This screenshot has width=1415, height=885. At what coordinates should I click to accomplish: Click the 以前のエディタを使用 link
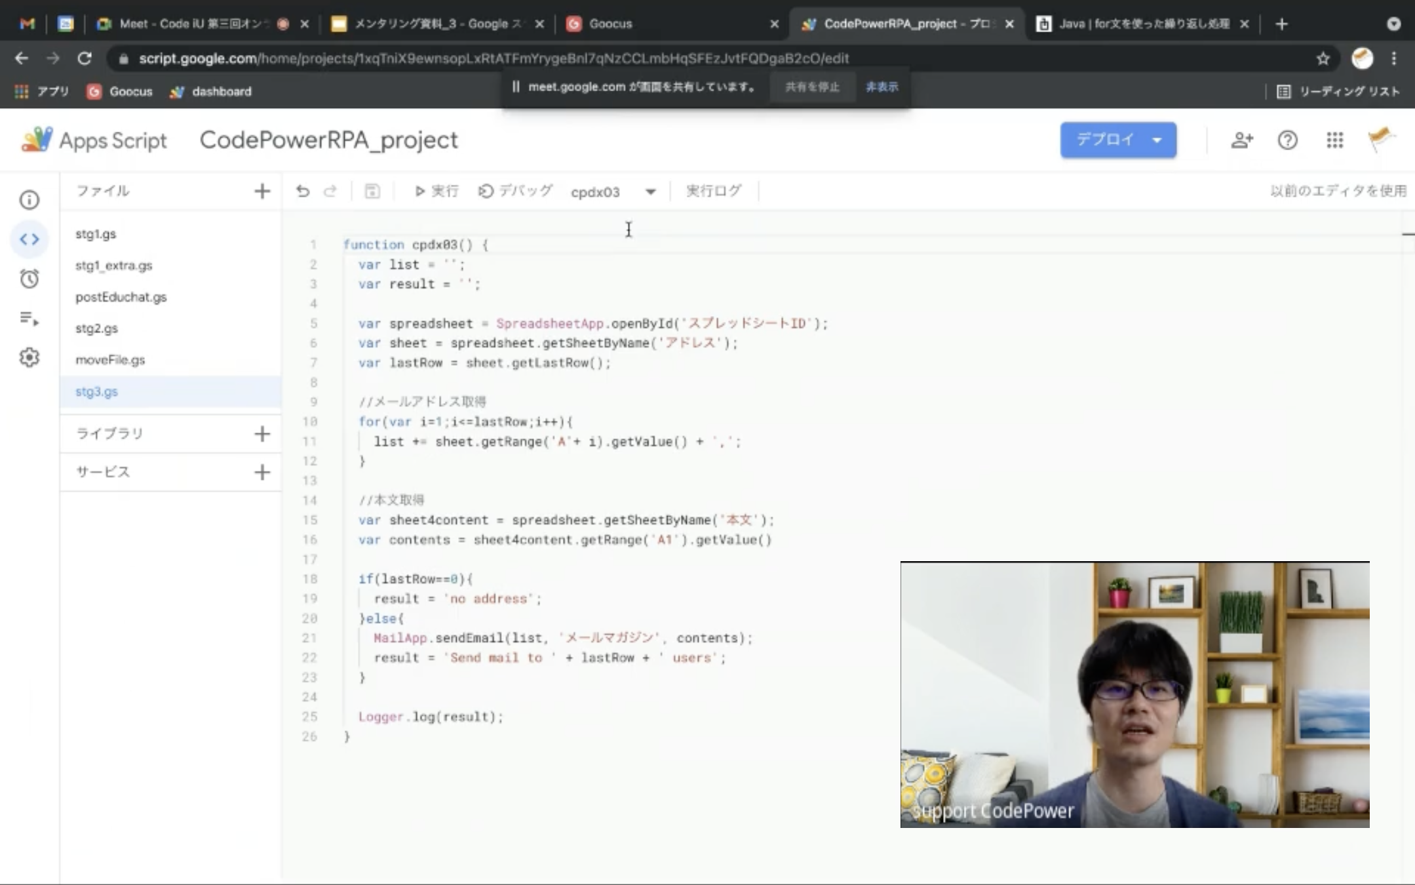pos(1338,191)
